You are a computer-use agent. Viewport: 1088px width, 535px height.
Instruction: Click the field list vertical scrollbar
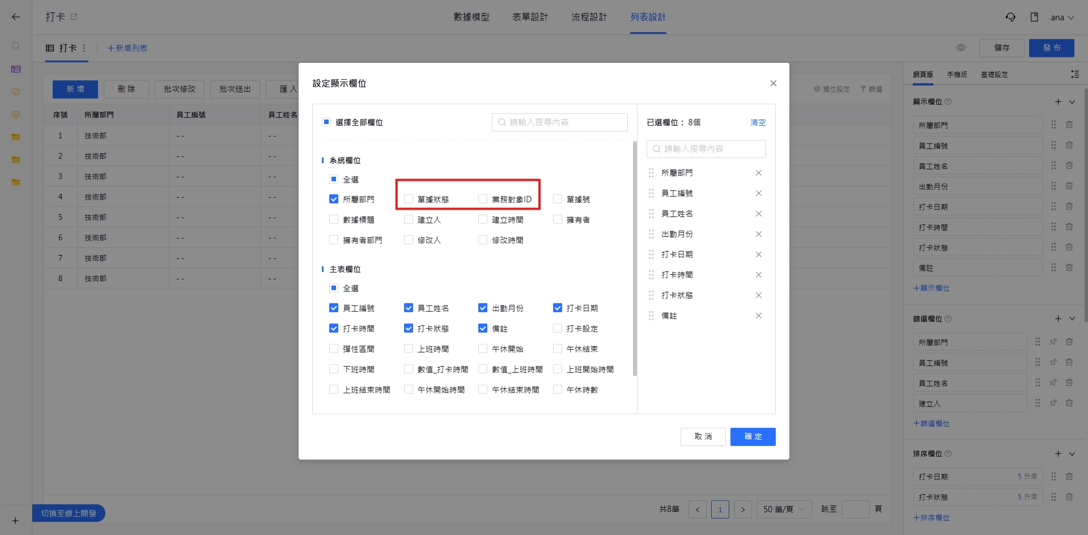point(635,258)
